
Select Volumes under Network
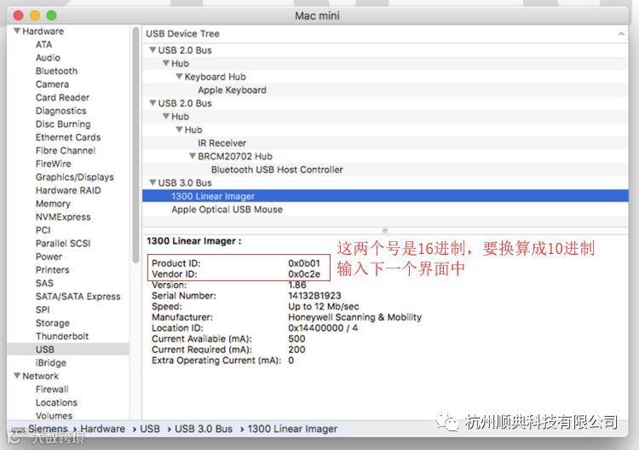coord(54,415)
